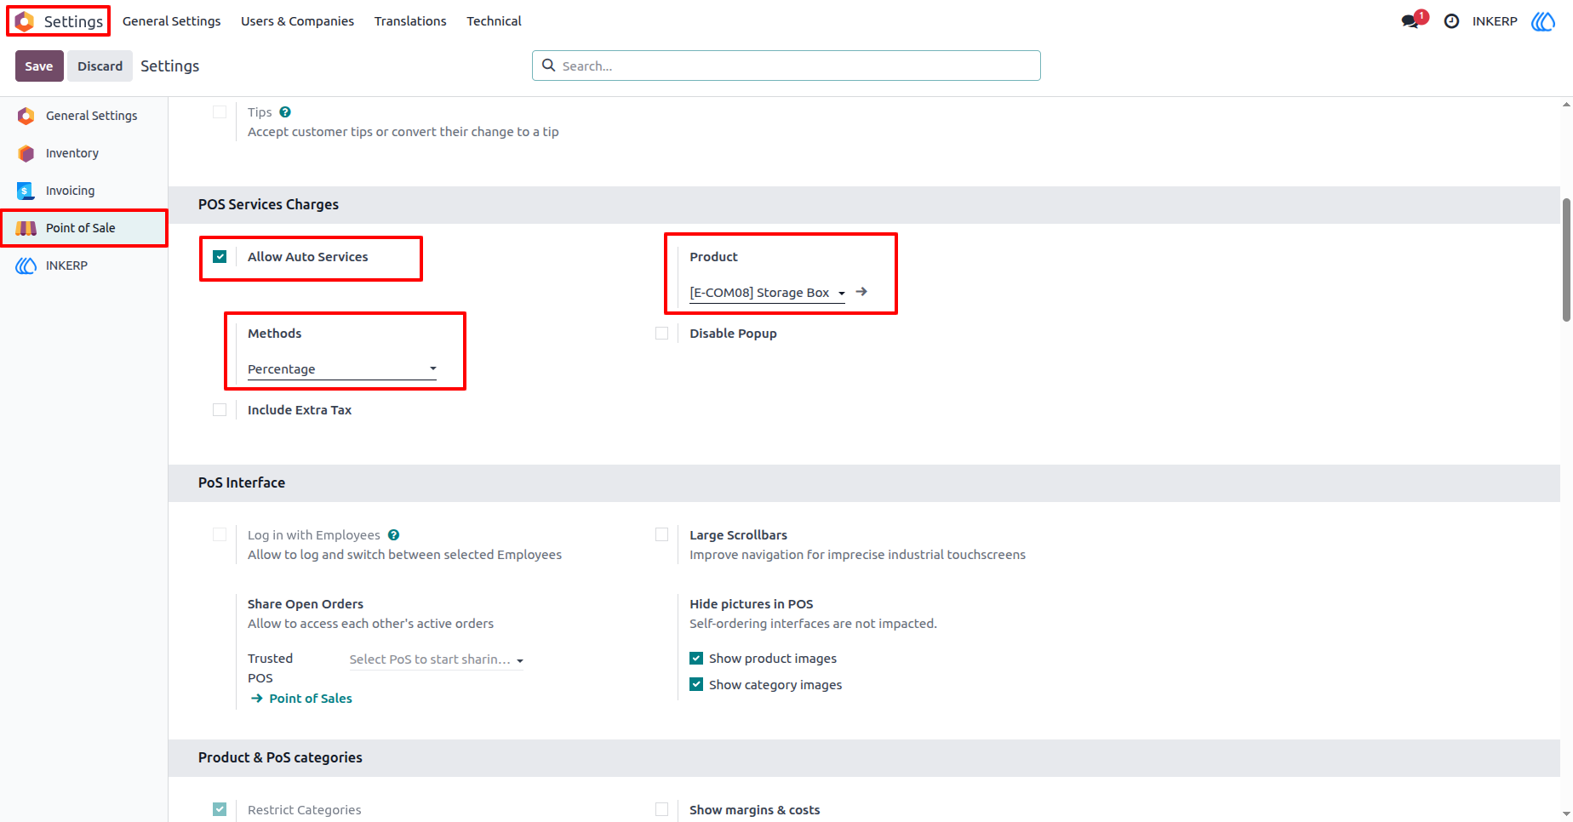The width and height of the screenshot is (1573, 822).
Task: Click the INKERP username in header
Action: [1495, 21]
